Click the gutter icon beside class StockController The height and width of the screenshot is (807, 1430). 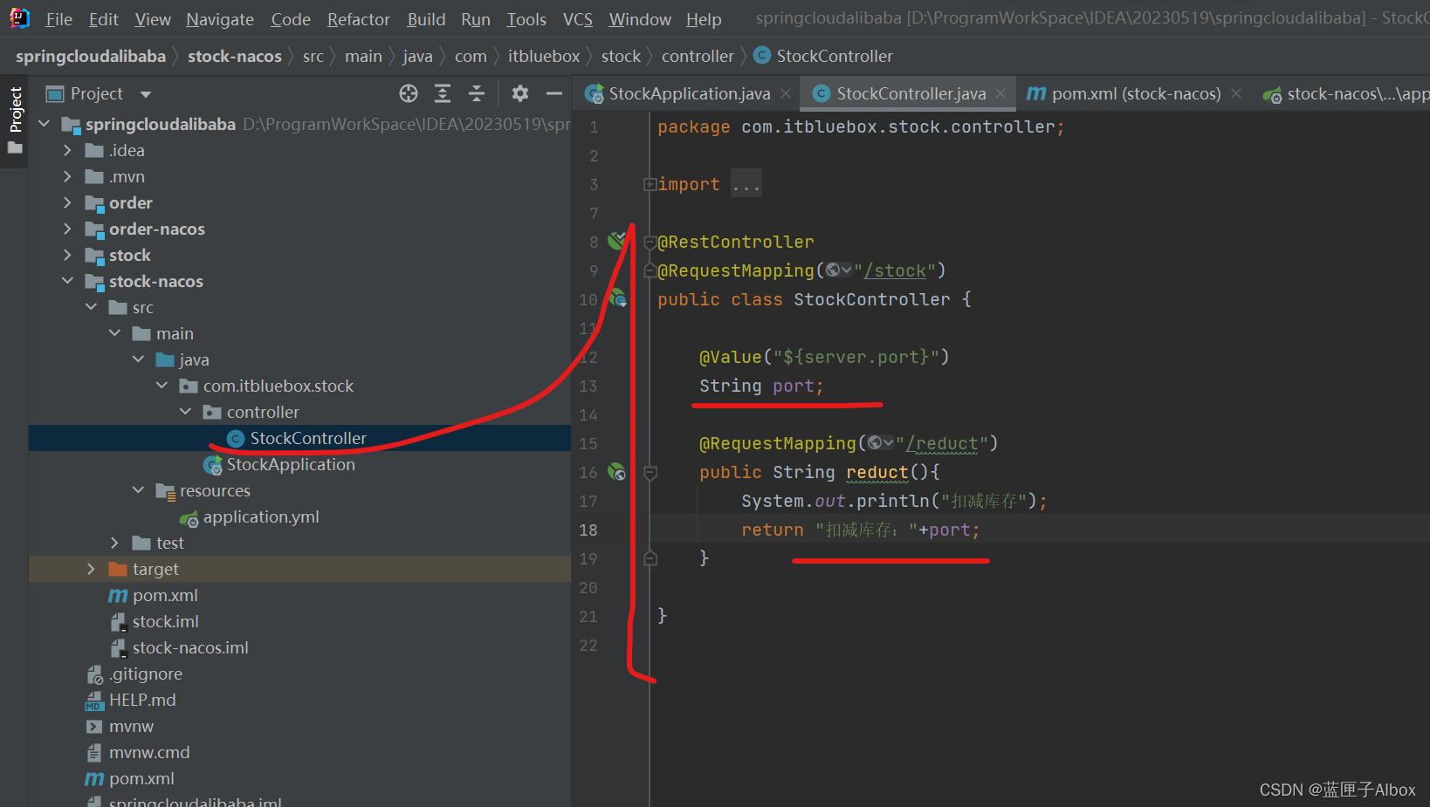pos(618,298)
